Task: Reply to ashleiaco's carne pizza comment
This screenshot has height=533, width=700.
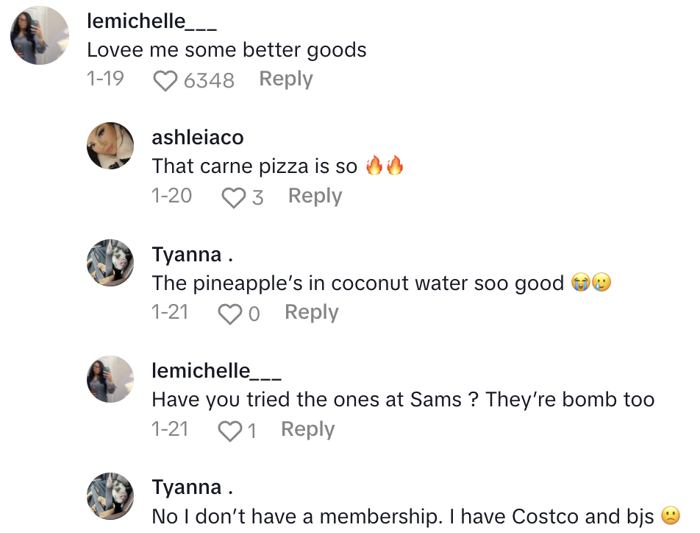Action: point(315,196)
